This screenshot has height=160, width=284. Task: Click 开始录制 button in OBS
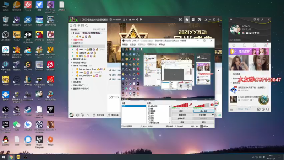click(x=202, y=115)
